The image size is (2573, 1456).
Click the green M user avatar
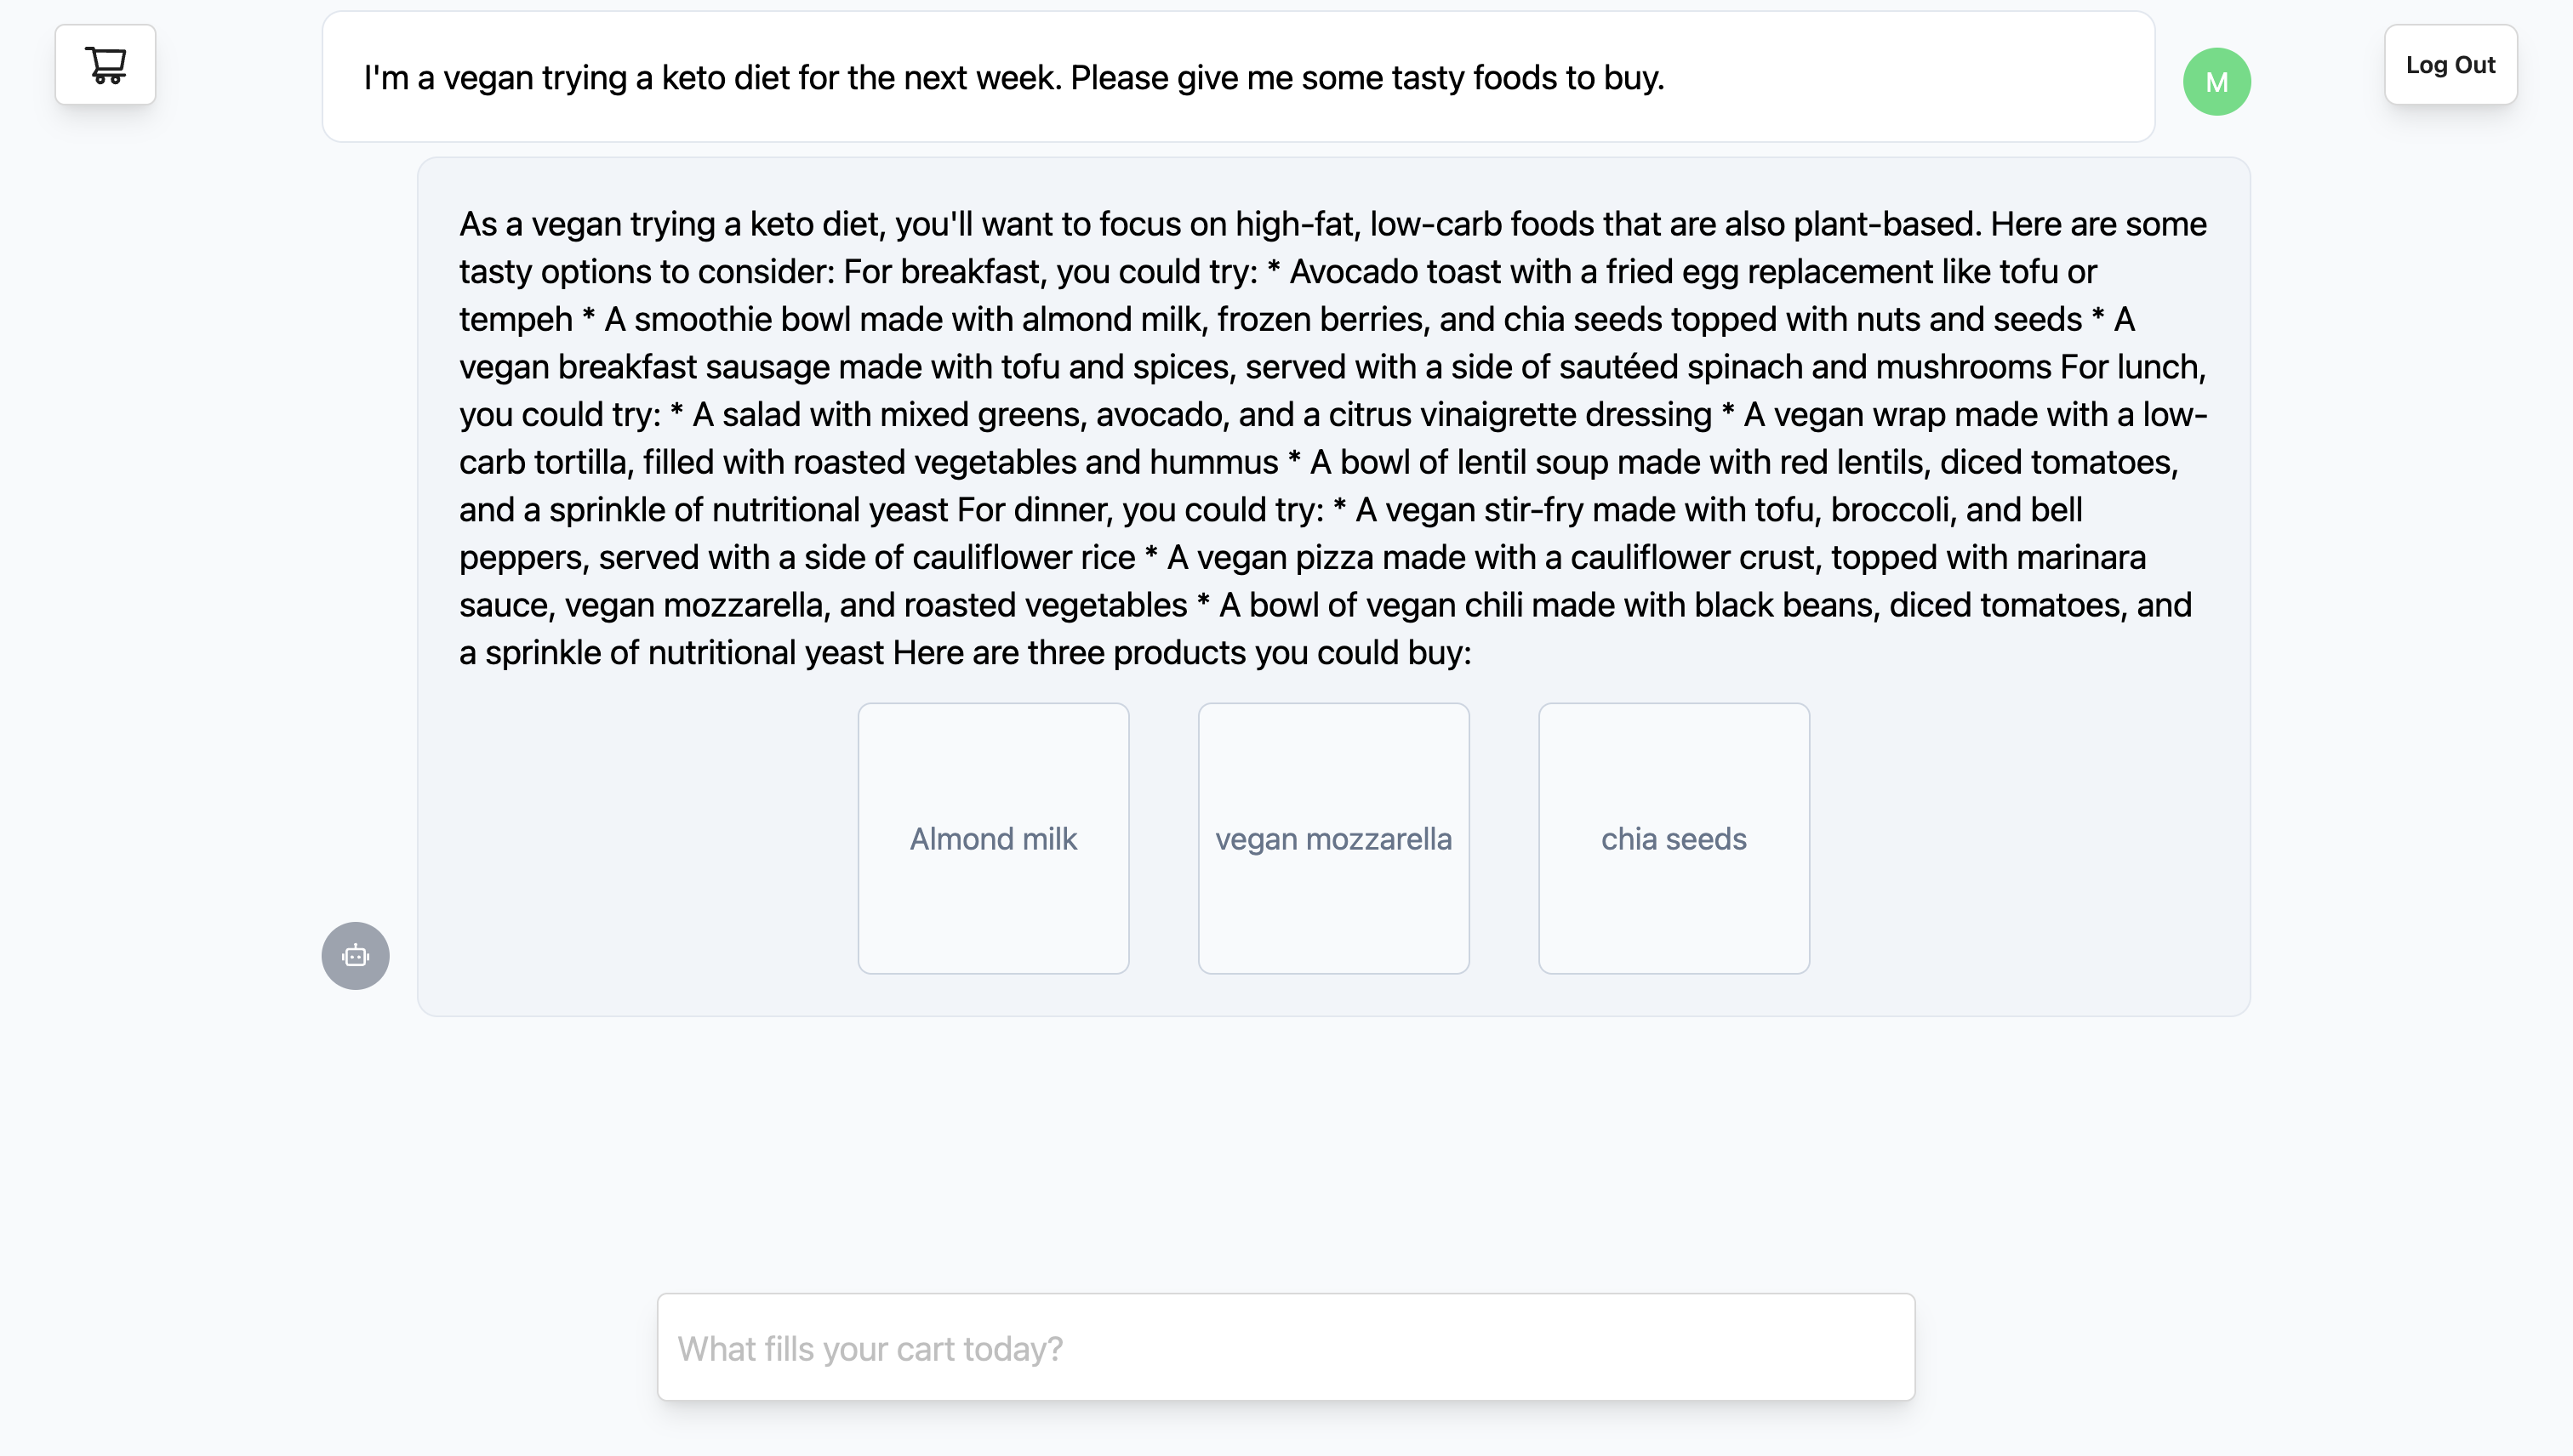[2216, 82]
